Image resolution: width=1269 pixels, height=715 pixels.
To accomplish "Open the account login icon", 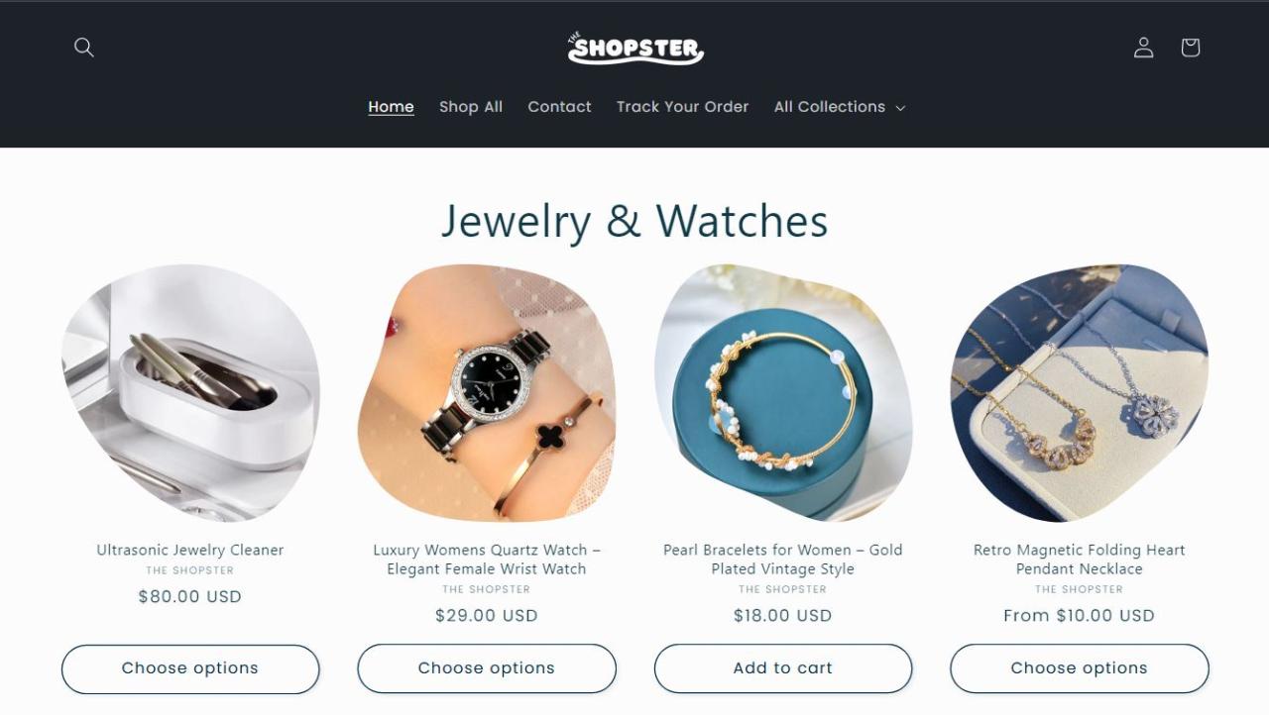I will coord(1144,48).
